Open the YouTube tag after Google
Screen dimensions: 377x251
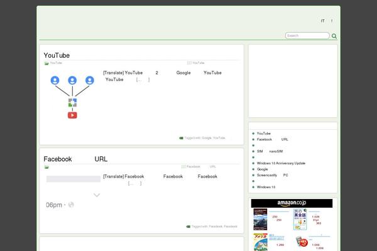coord(219,138)
